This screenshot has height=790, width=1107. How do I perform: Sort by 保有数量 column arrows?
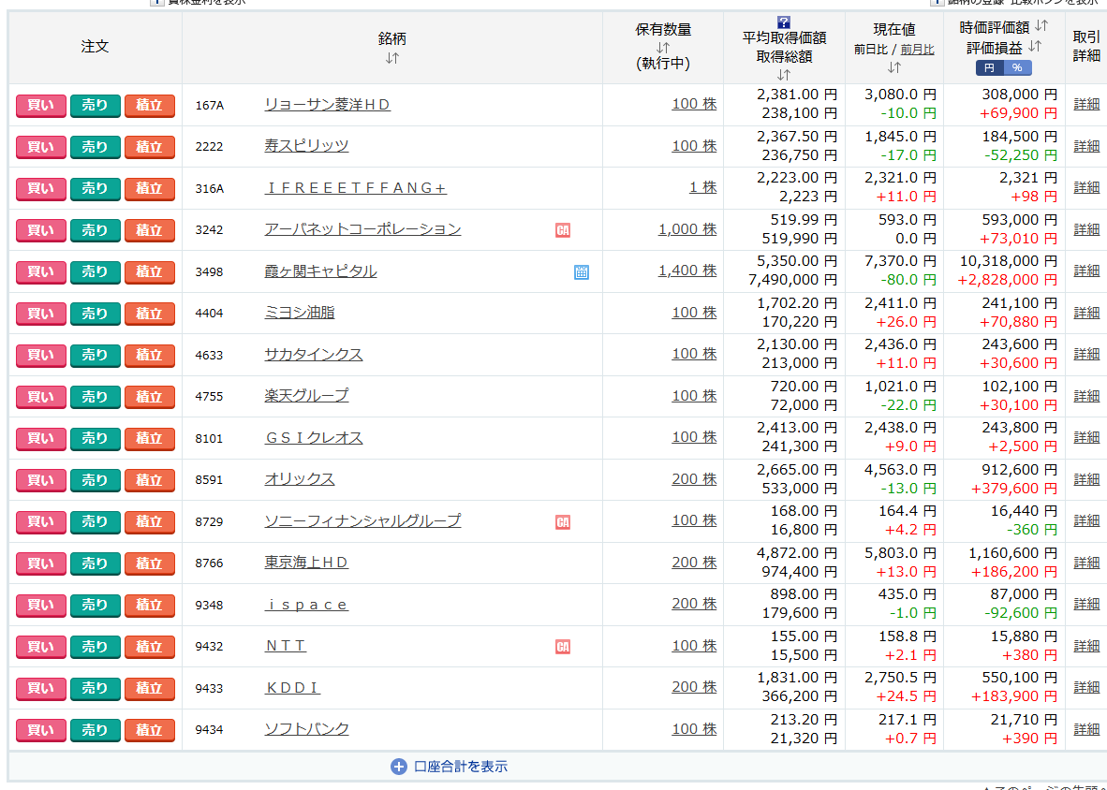point(663,47)
